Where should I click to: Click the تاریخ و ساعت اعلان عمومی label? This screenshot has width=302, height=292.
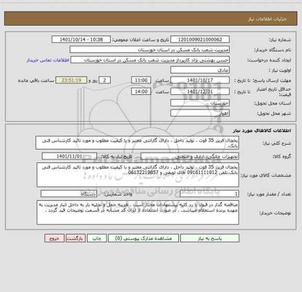tap(141, 40)
